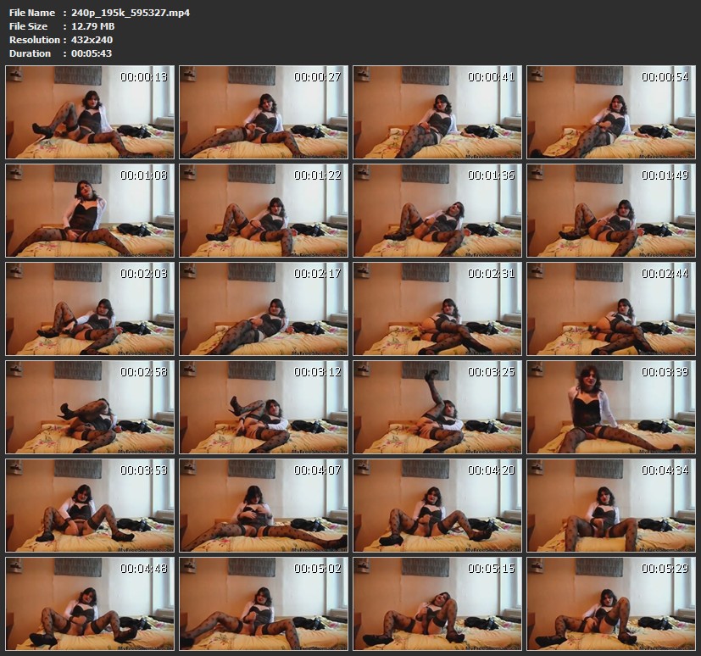
Task: Click the thumbnail timestamped 00:04:20
Action: tap(437, 505)
